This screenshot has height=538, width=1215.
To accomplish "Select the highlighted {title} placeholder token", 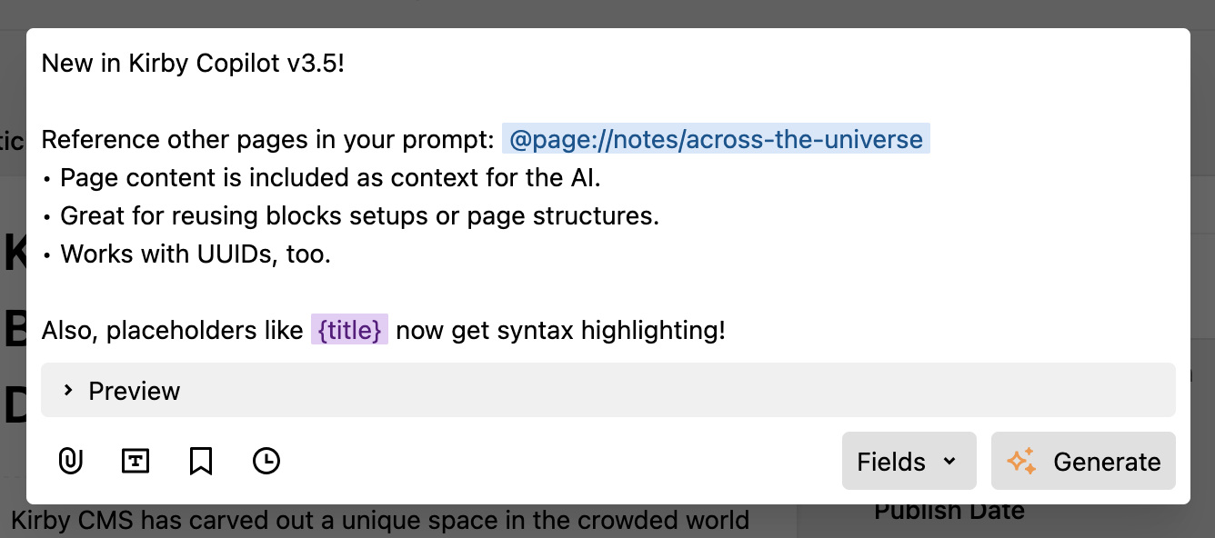I will (349, 330).
